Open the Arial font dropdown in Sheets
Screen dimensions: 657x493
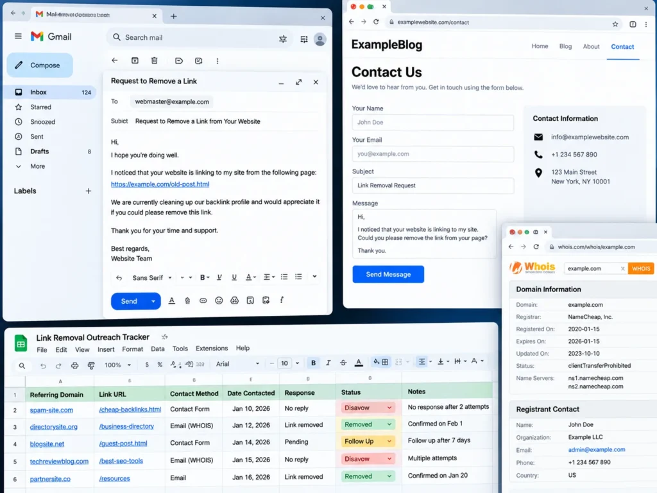[237, 364]
